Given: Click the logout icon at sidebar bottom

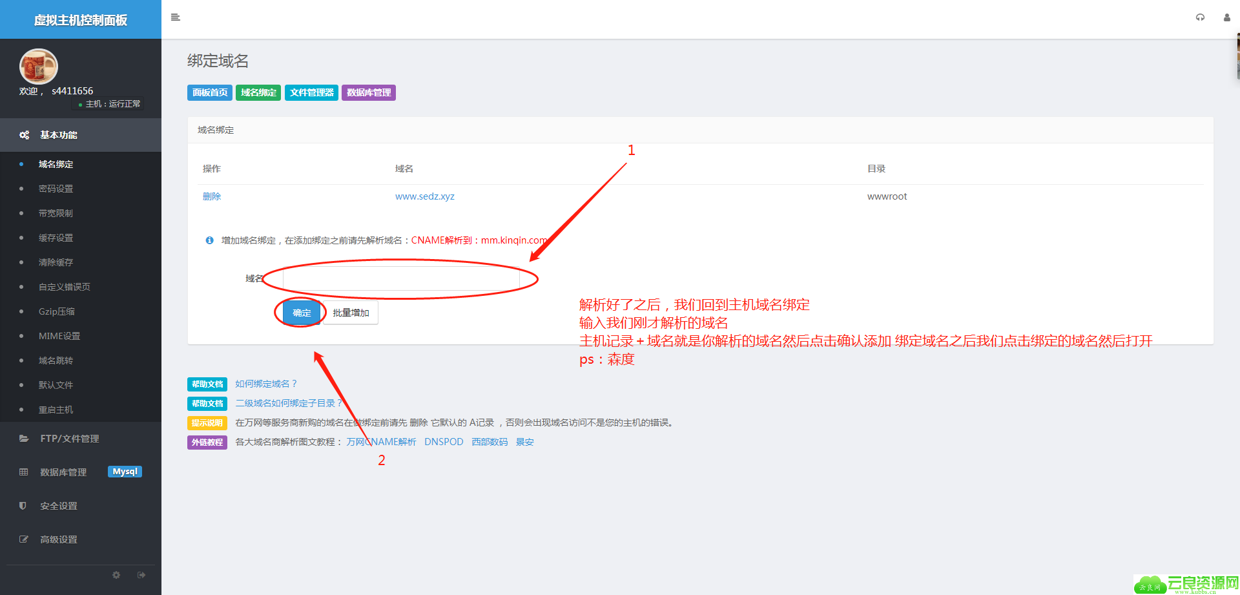Looking at the screenshot, I should click(141, 575).
